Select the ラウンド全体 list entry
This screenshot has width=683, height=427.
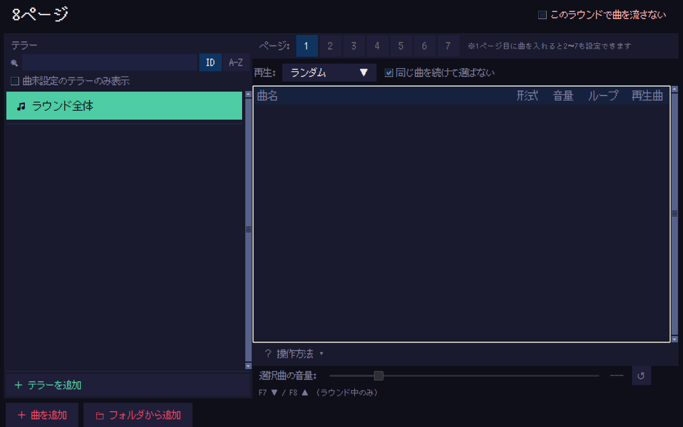[124, 106]
